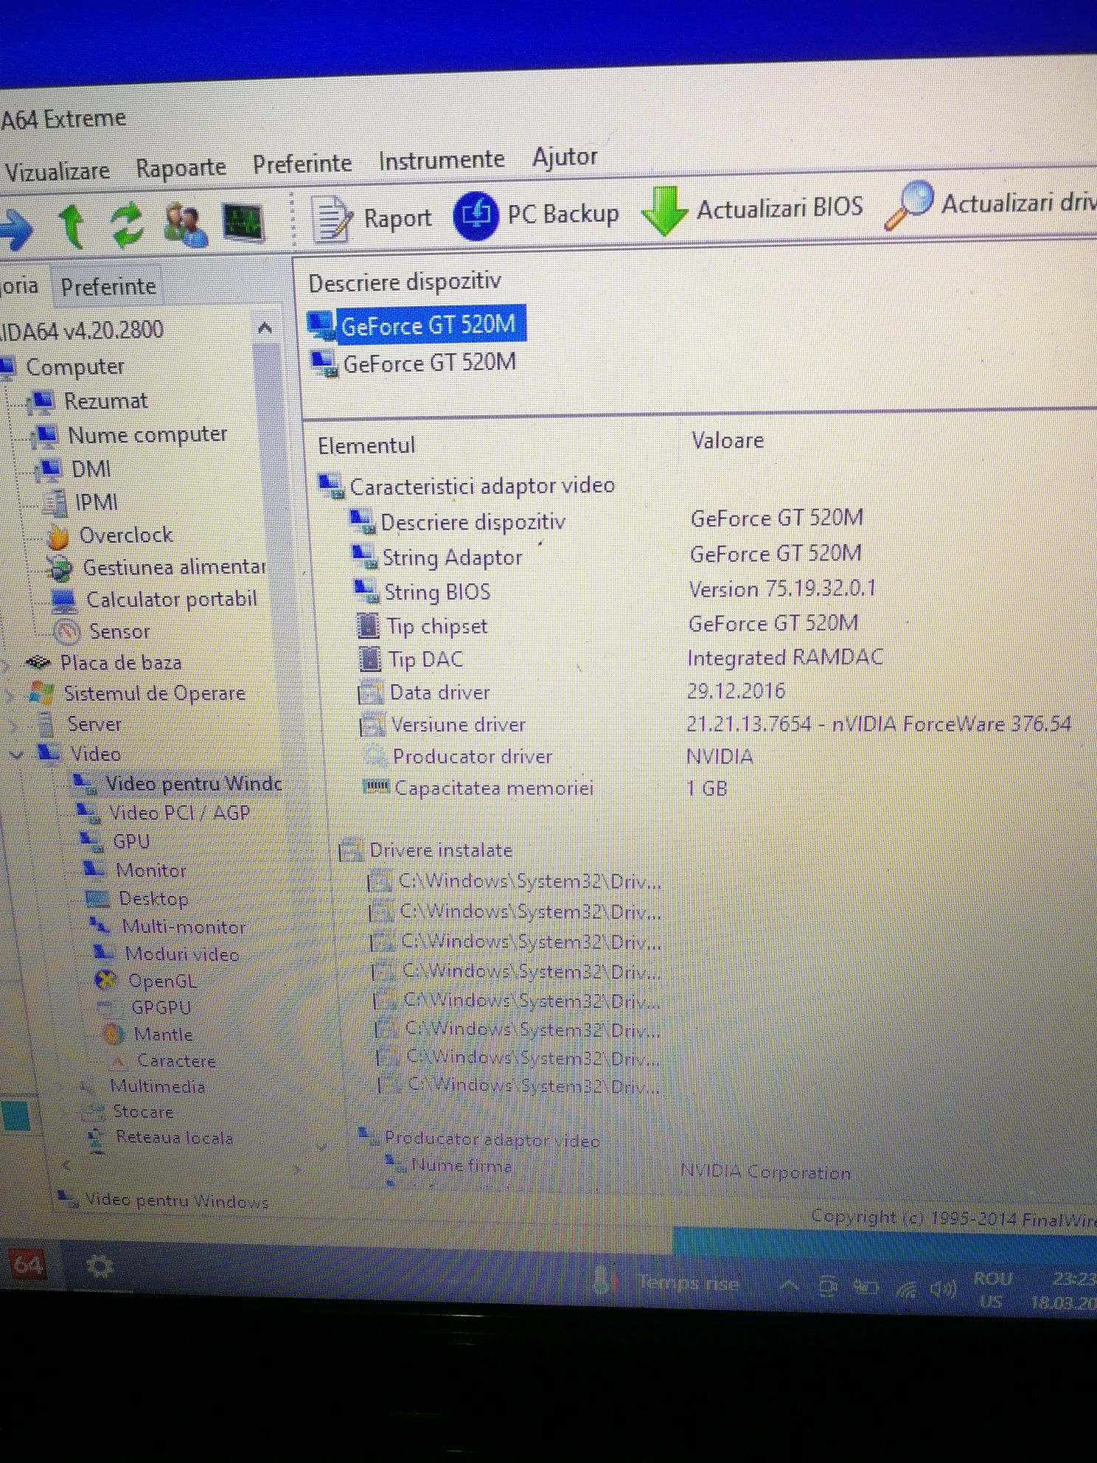The width and height of the screenshot is (1097, 1463).
Task: Select Computer in the tree
Action: (75, 366)
